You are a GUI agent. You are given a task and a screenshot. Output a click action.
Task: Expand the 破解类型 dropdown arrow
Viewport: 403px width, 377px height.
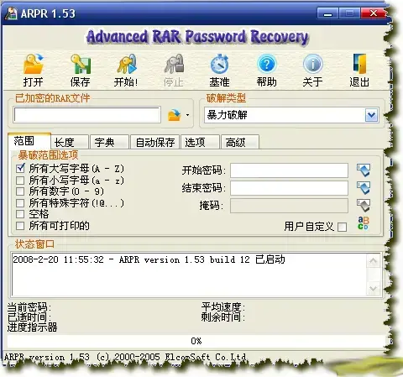tap(371, 115)
